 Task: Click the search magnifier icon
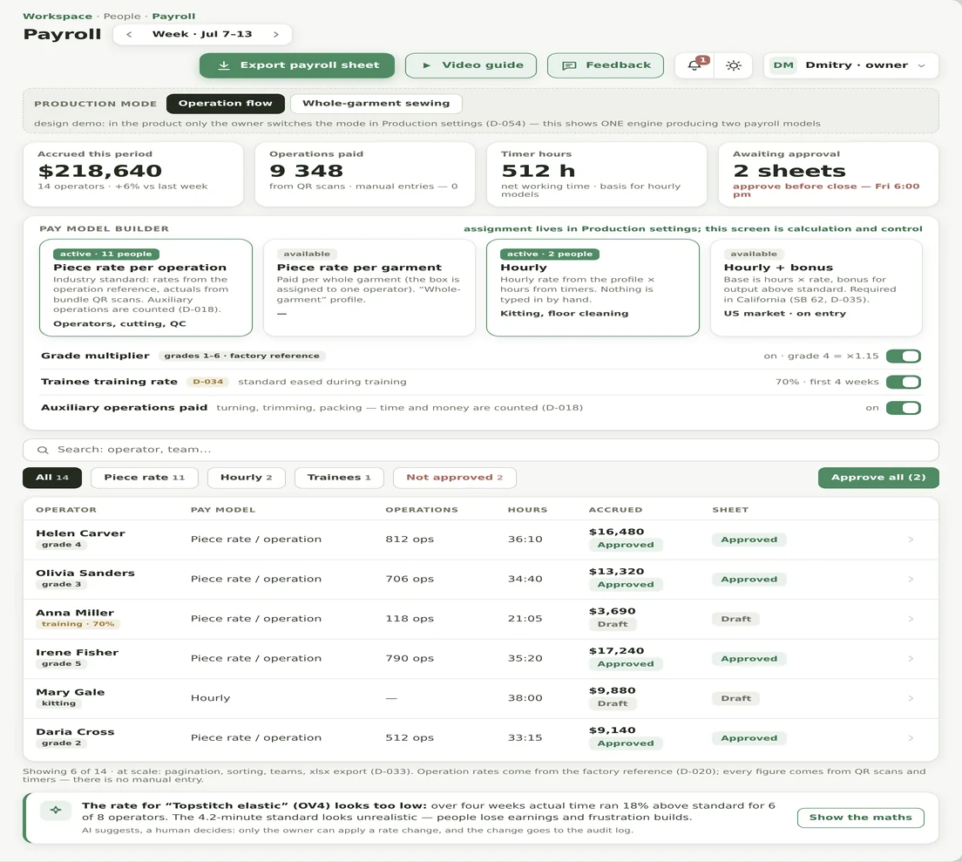click(43, 450)
